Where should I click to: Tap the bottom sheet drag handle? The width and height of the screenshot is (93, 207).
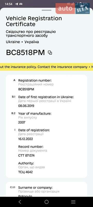[47, 10]
